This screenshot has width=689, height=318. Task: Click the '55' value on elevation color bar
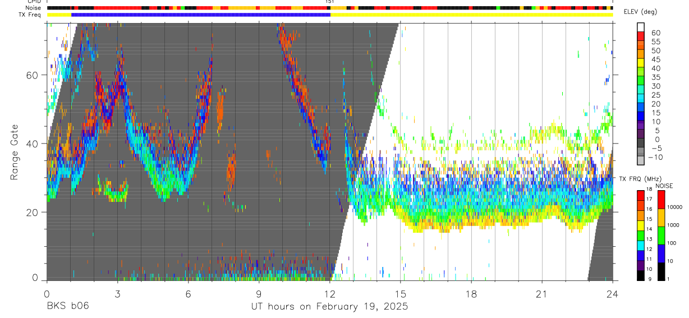point(655,42)
